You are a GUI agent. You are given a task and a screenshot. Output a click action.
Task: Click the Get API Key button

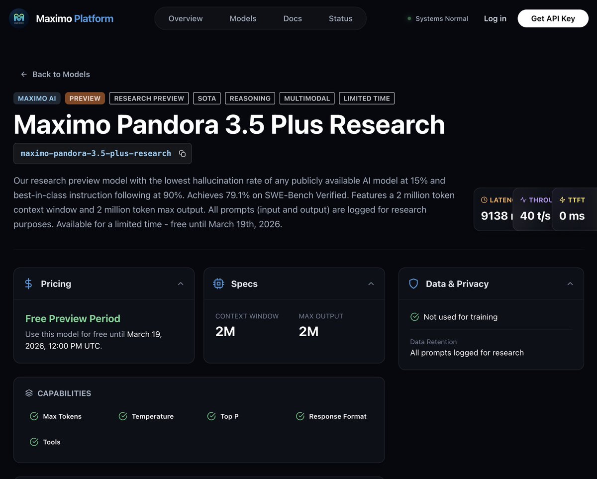(x=553, y=18)
